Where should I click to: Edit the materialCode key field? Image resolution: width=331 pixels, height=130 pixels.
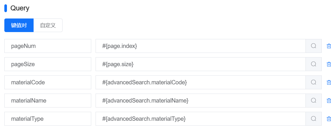(48, 82)
